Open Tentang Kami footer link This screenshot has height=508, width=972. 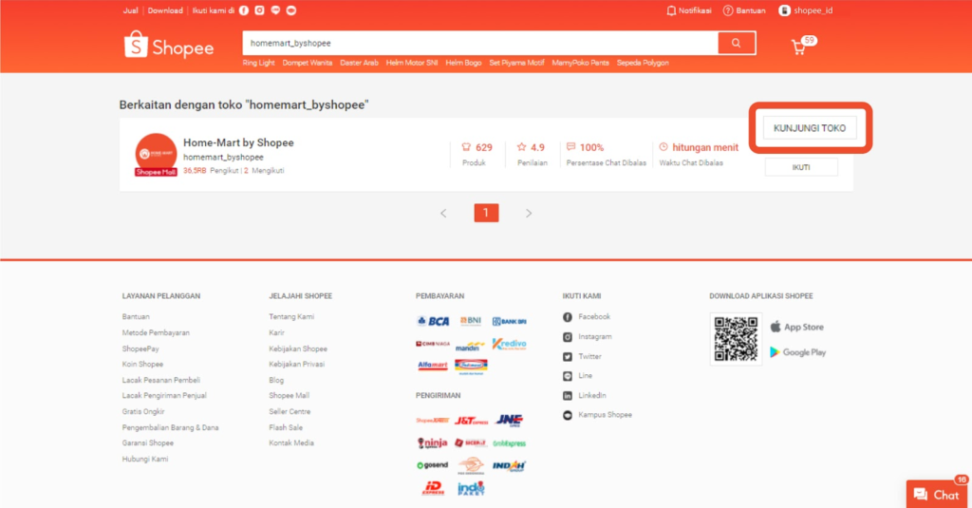tap(291, 317)
